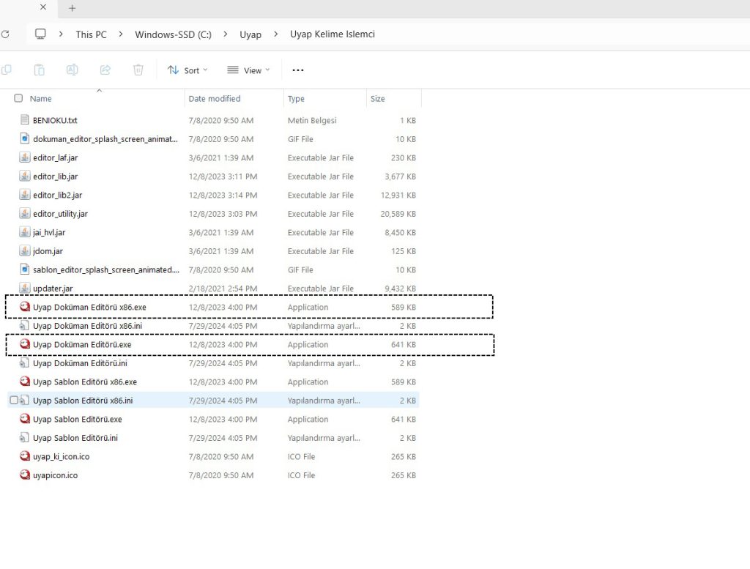Click the 9,432 KB size of updater.jar
This screenshot has height=569, width=750.
pyautogui.click(x=400, y=289)
